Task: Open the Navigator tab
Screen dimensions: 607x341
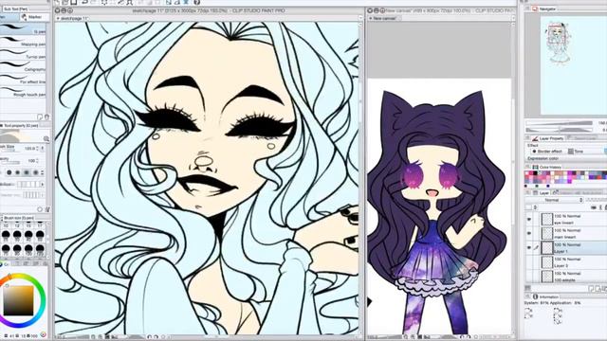Action: pos(544,9)
